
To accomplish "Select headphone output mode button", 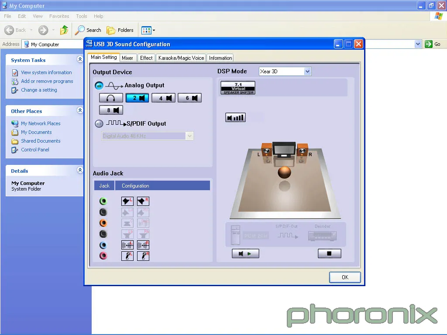I will coord(111,98).
